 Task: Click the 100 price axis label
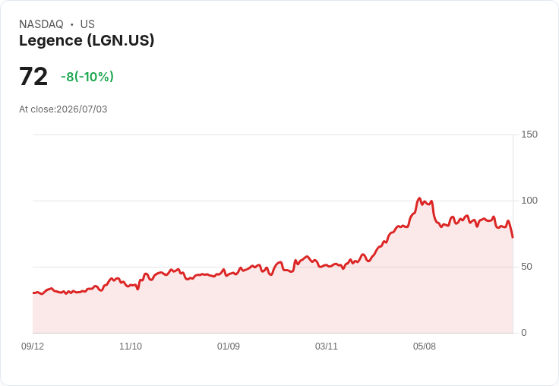(529, 201)
